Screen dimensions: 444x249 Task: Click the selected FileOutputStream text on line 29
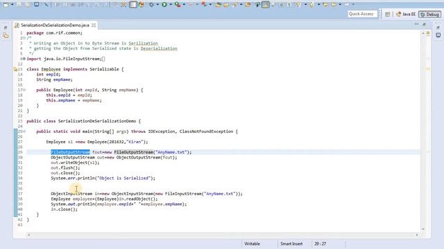[70, 152]
